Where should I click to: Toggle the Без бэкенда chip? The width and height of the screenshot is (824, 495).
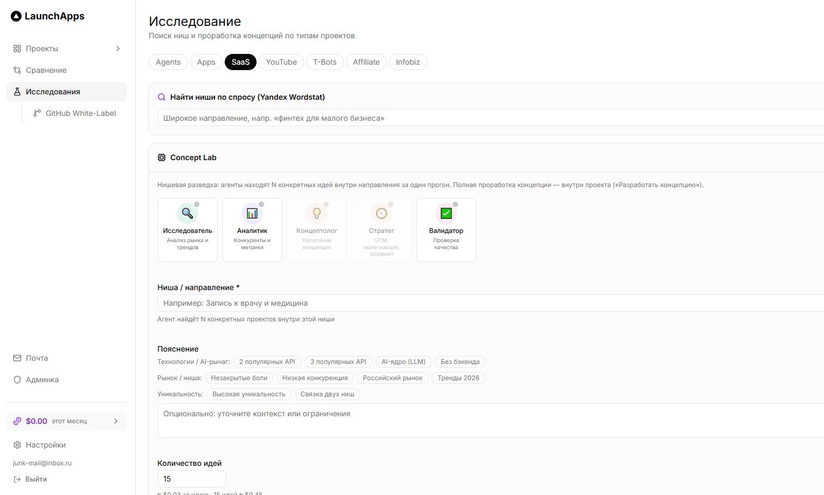(x=460, y=362)
